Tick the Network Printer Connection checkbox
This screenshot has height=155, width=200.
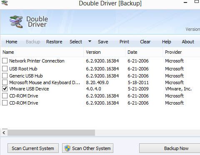(x=5, y=61)
